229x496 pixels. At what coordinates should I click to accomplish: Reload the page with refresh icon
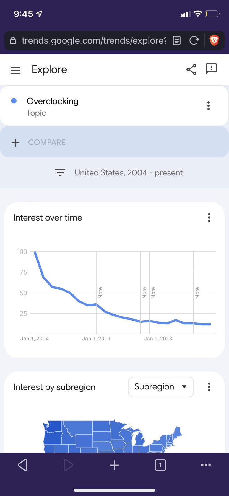(194, 41)
